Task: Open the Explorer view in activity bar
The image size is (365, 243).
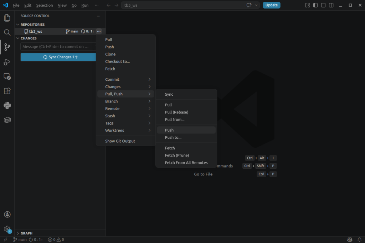Action: coord(7,18)
